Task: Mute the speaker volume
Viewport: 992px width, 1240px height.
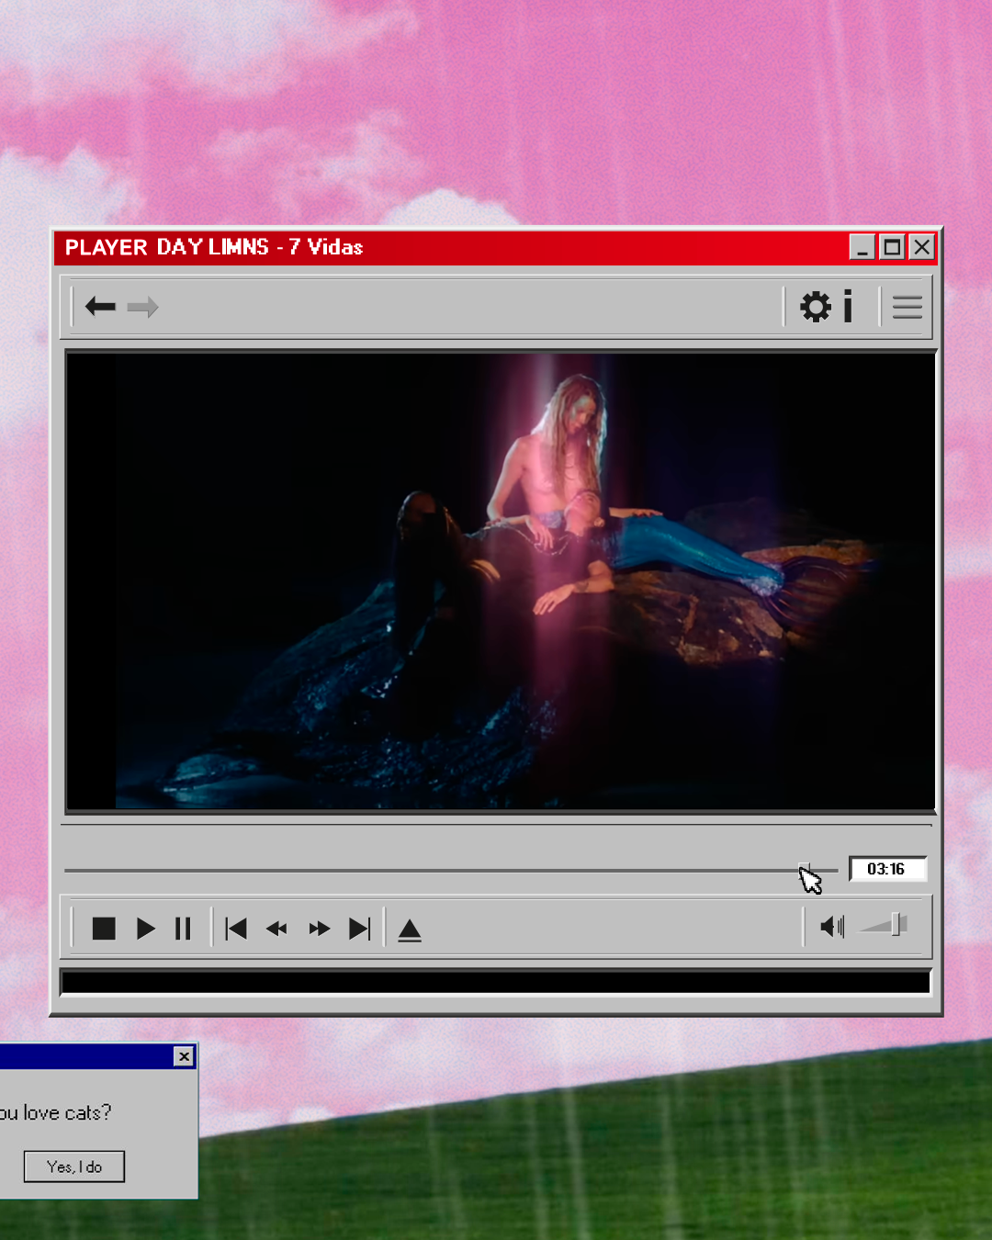Action: click(832, 927)
